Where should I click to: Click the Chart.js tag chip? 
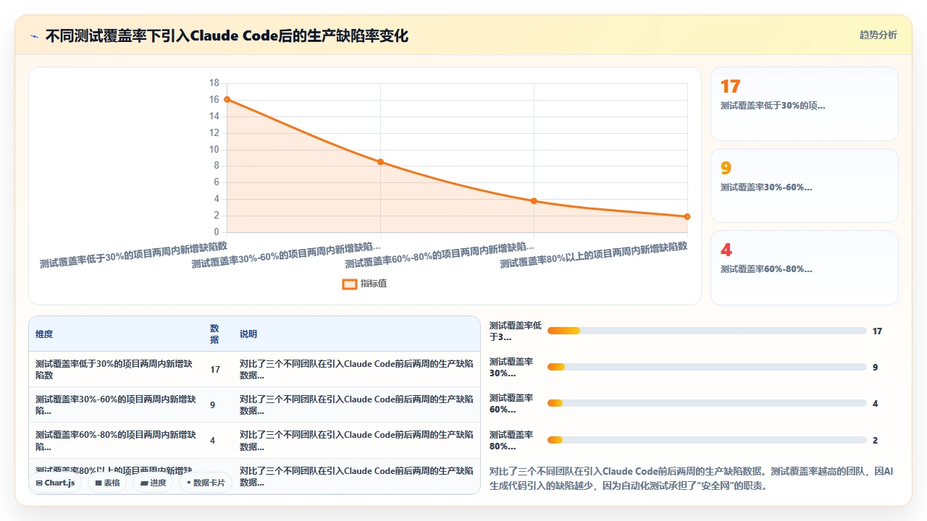(x=55, y=483)
